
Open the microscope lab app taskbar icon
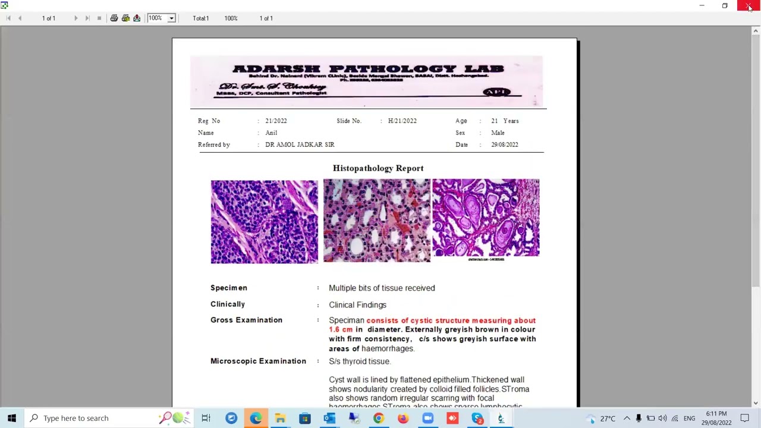tap(501, 418)
